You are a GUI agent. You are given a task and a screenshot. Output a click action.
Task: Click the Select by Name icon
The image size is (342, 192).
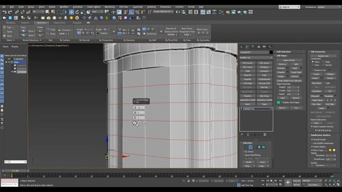(53, 12)
